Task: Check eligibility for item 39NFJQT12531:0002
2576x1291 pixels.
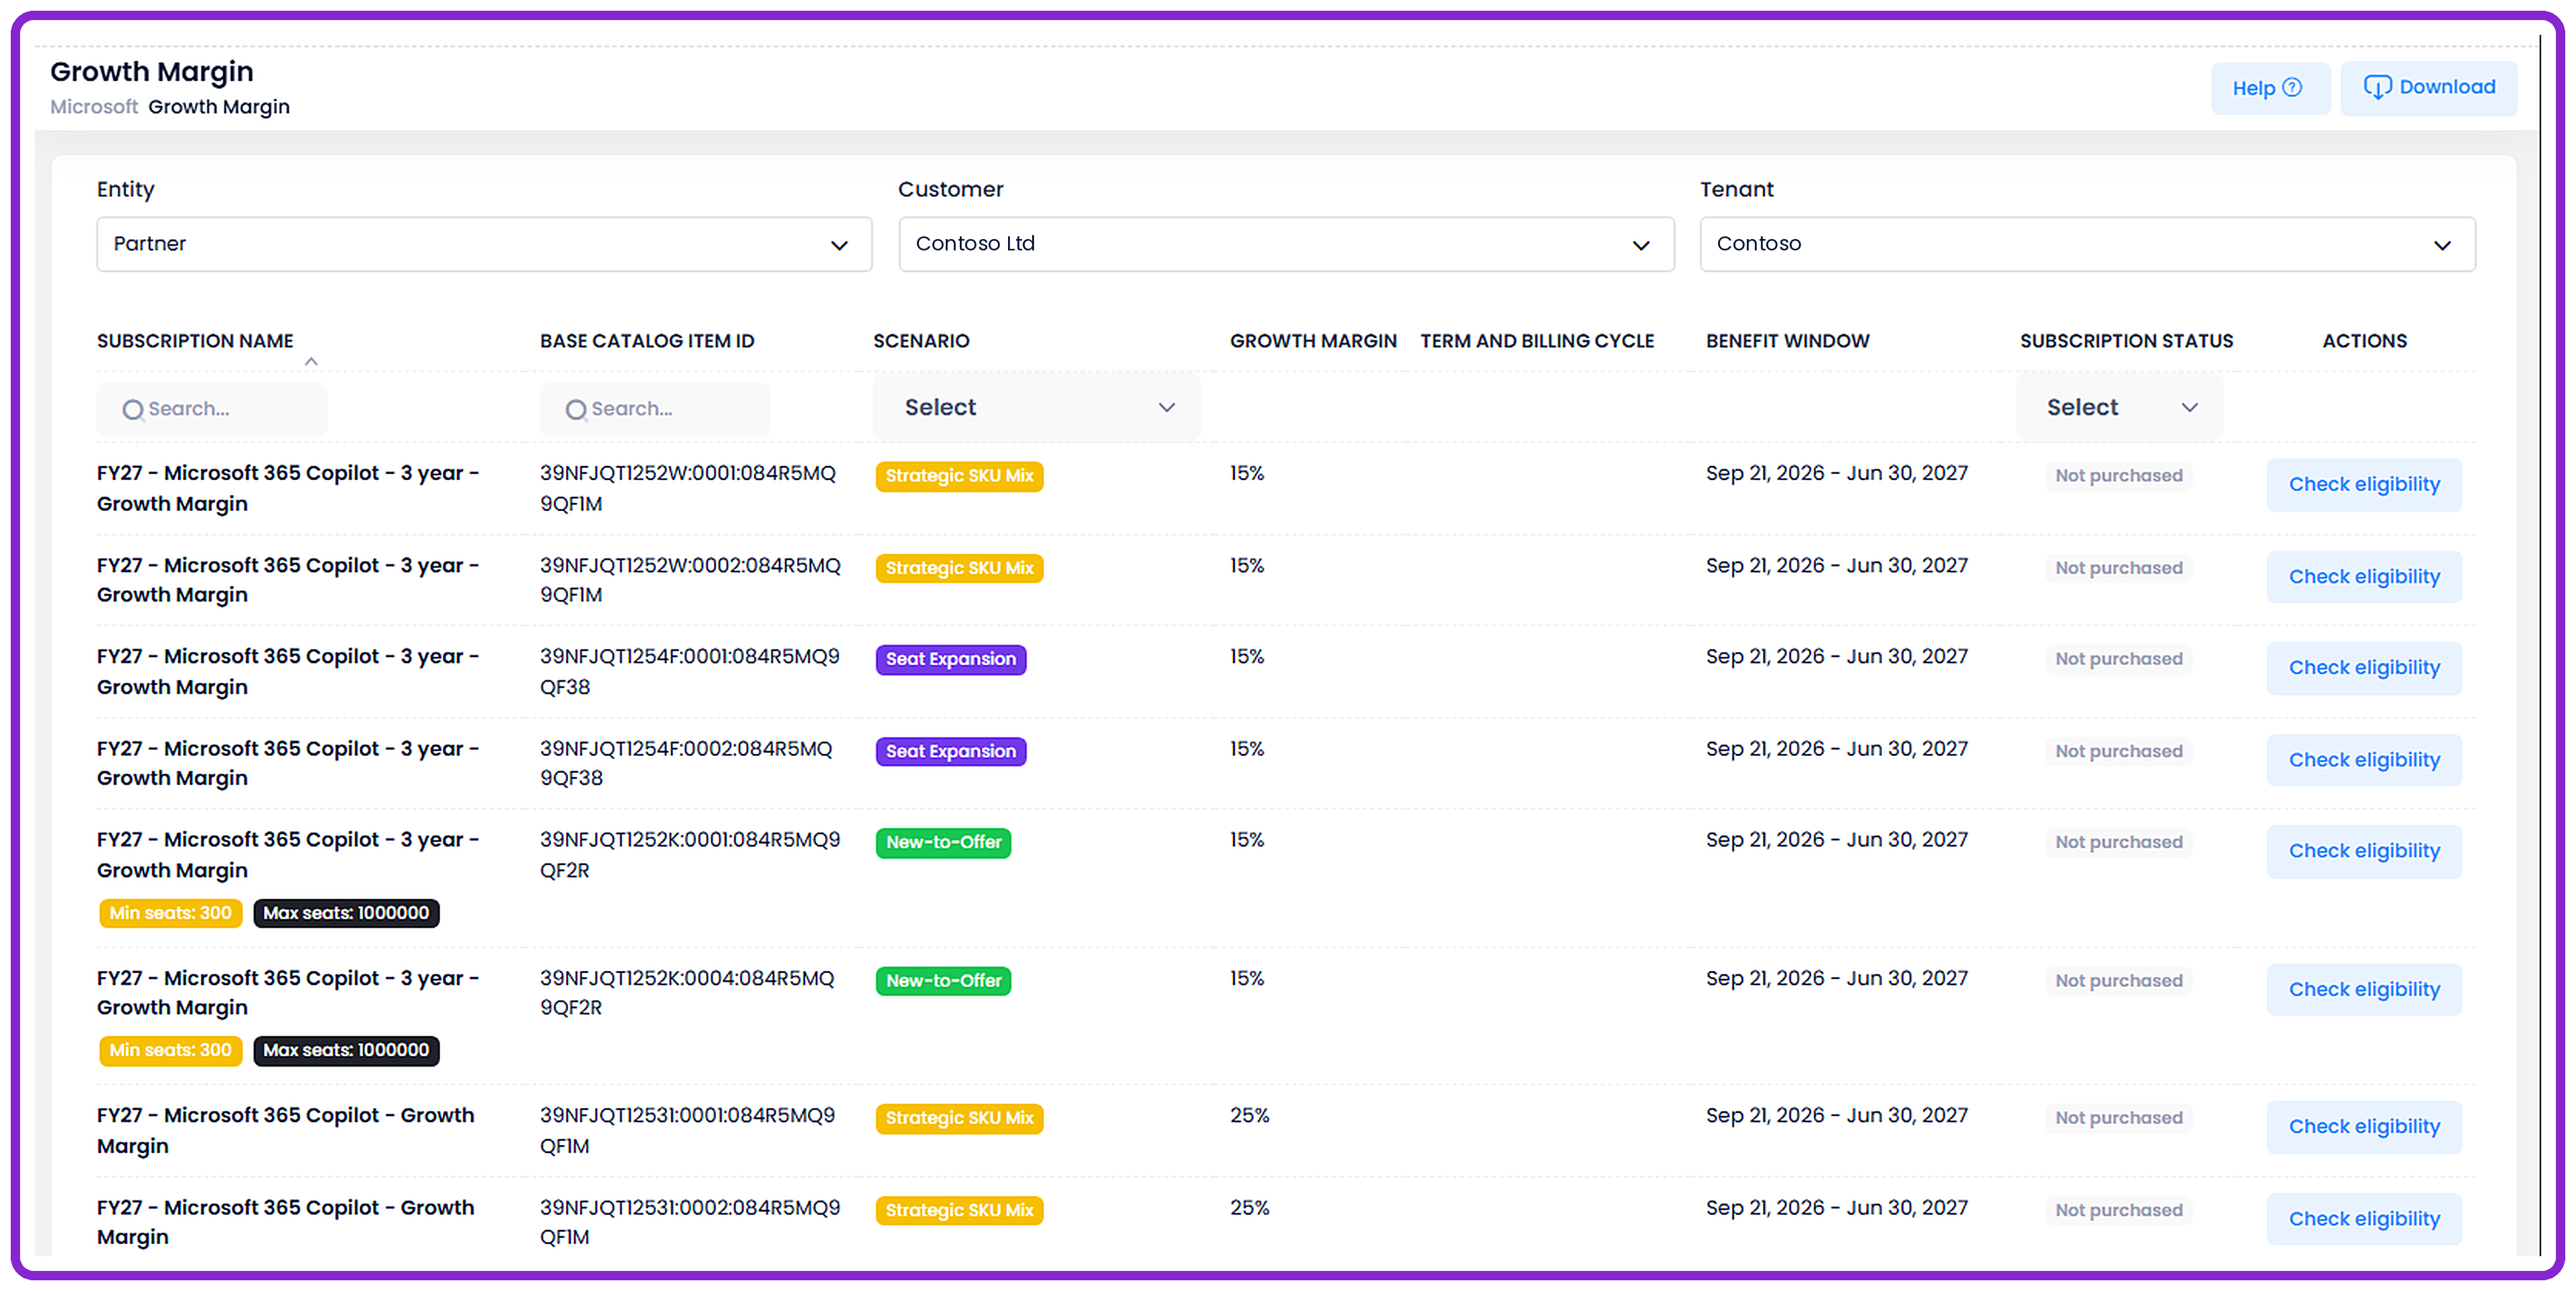Action: 2364,1219
